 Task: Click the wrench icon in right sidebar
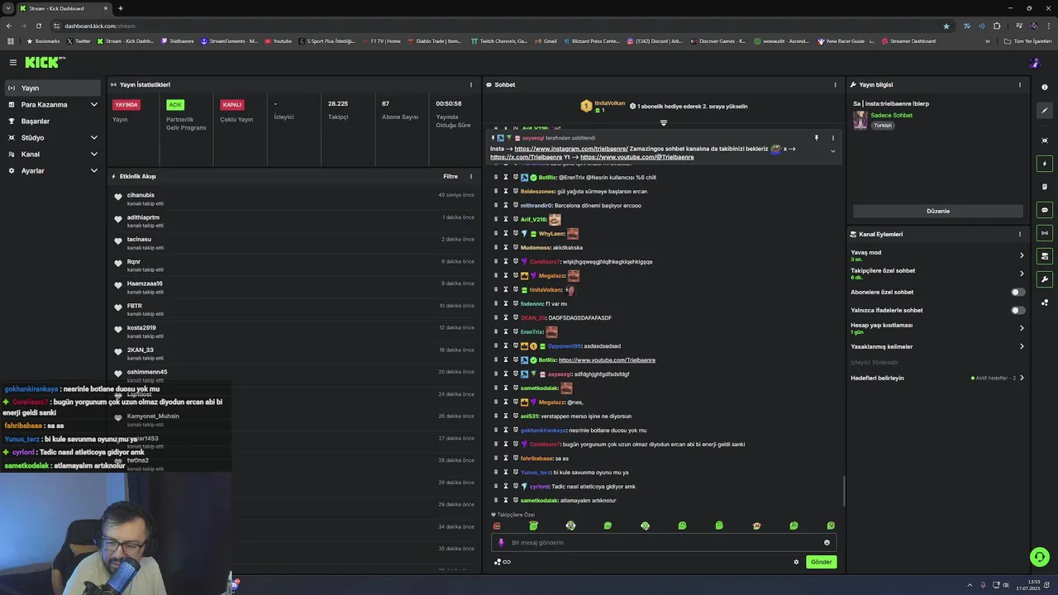click(1045, 279)
